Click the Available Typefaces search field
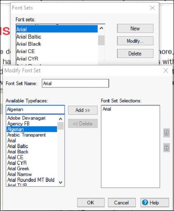This screenshot has height=211, width=174. 35,109
